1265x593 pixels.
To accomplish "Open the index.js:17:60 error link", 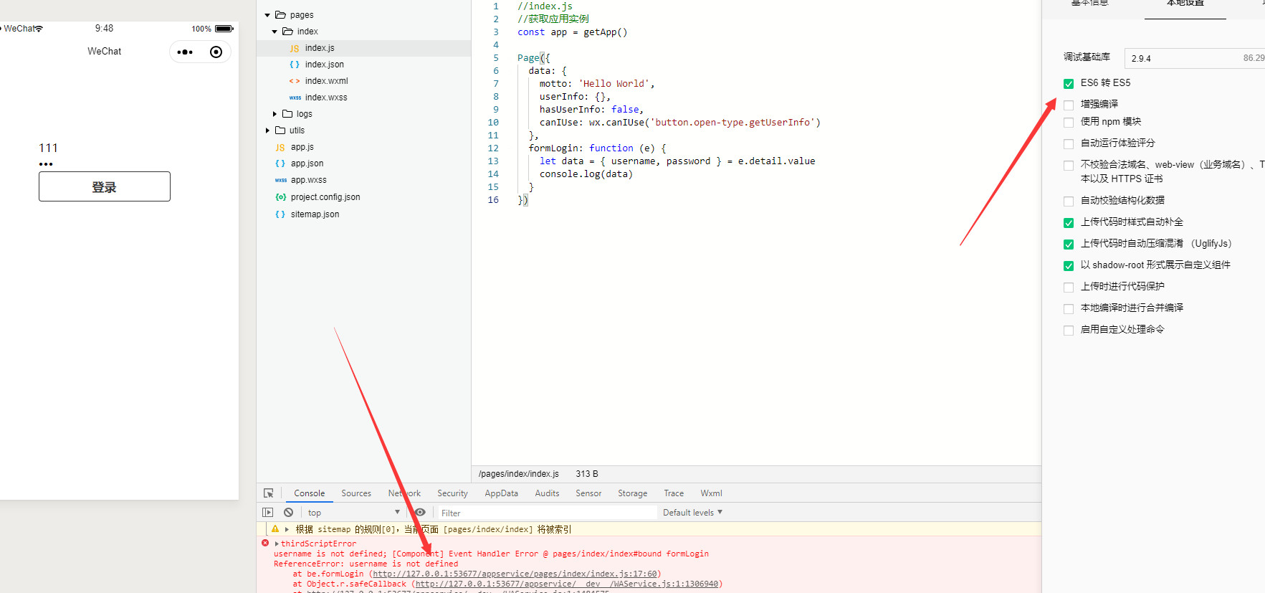I will 515,574.
